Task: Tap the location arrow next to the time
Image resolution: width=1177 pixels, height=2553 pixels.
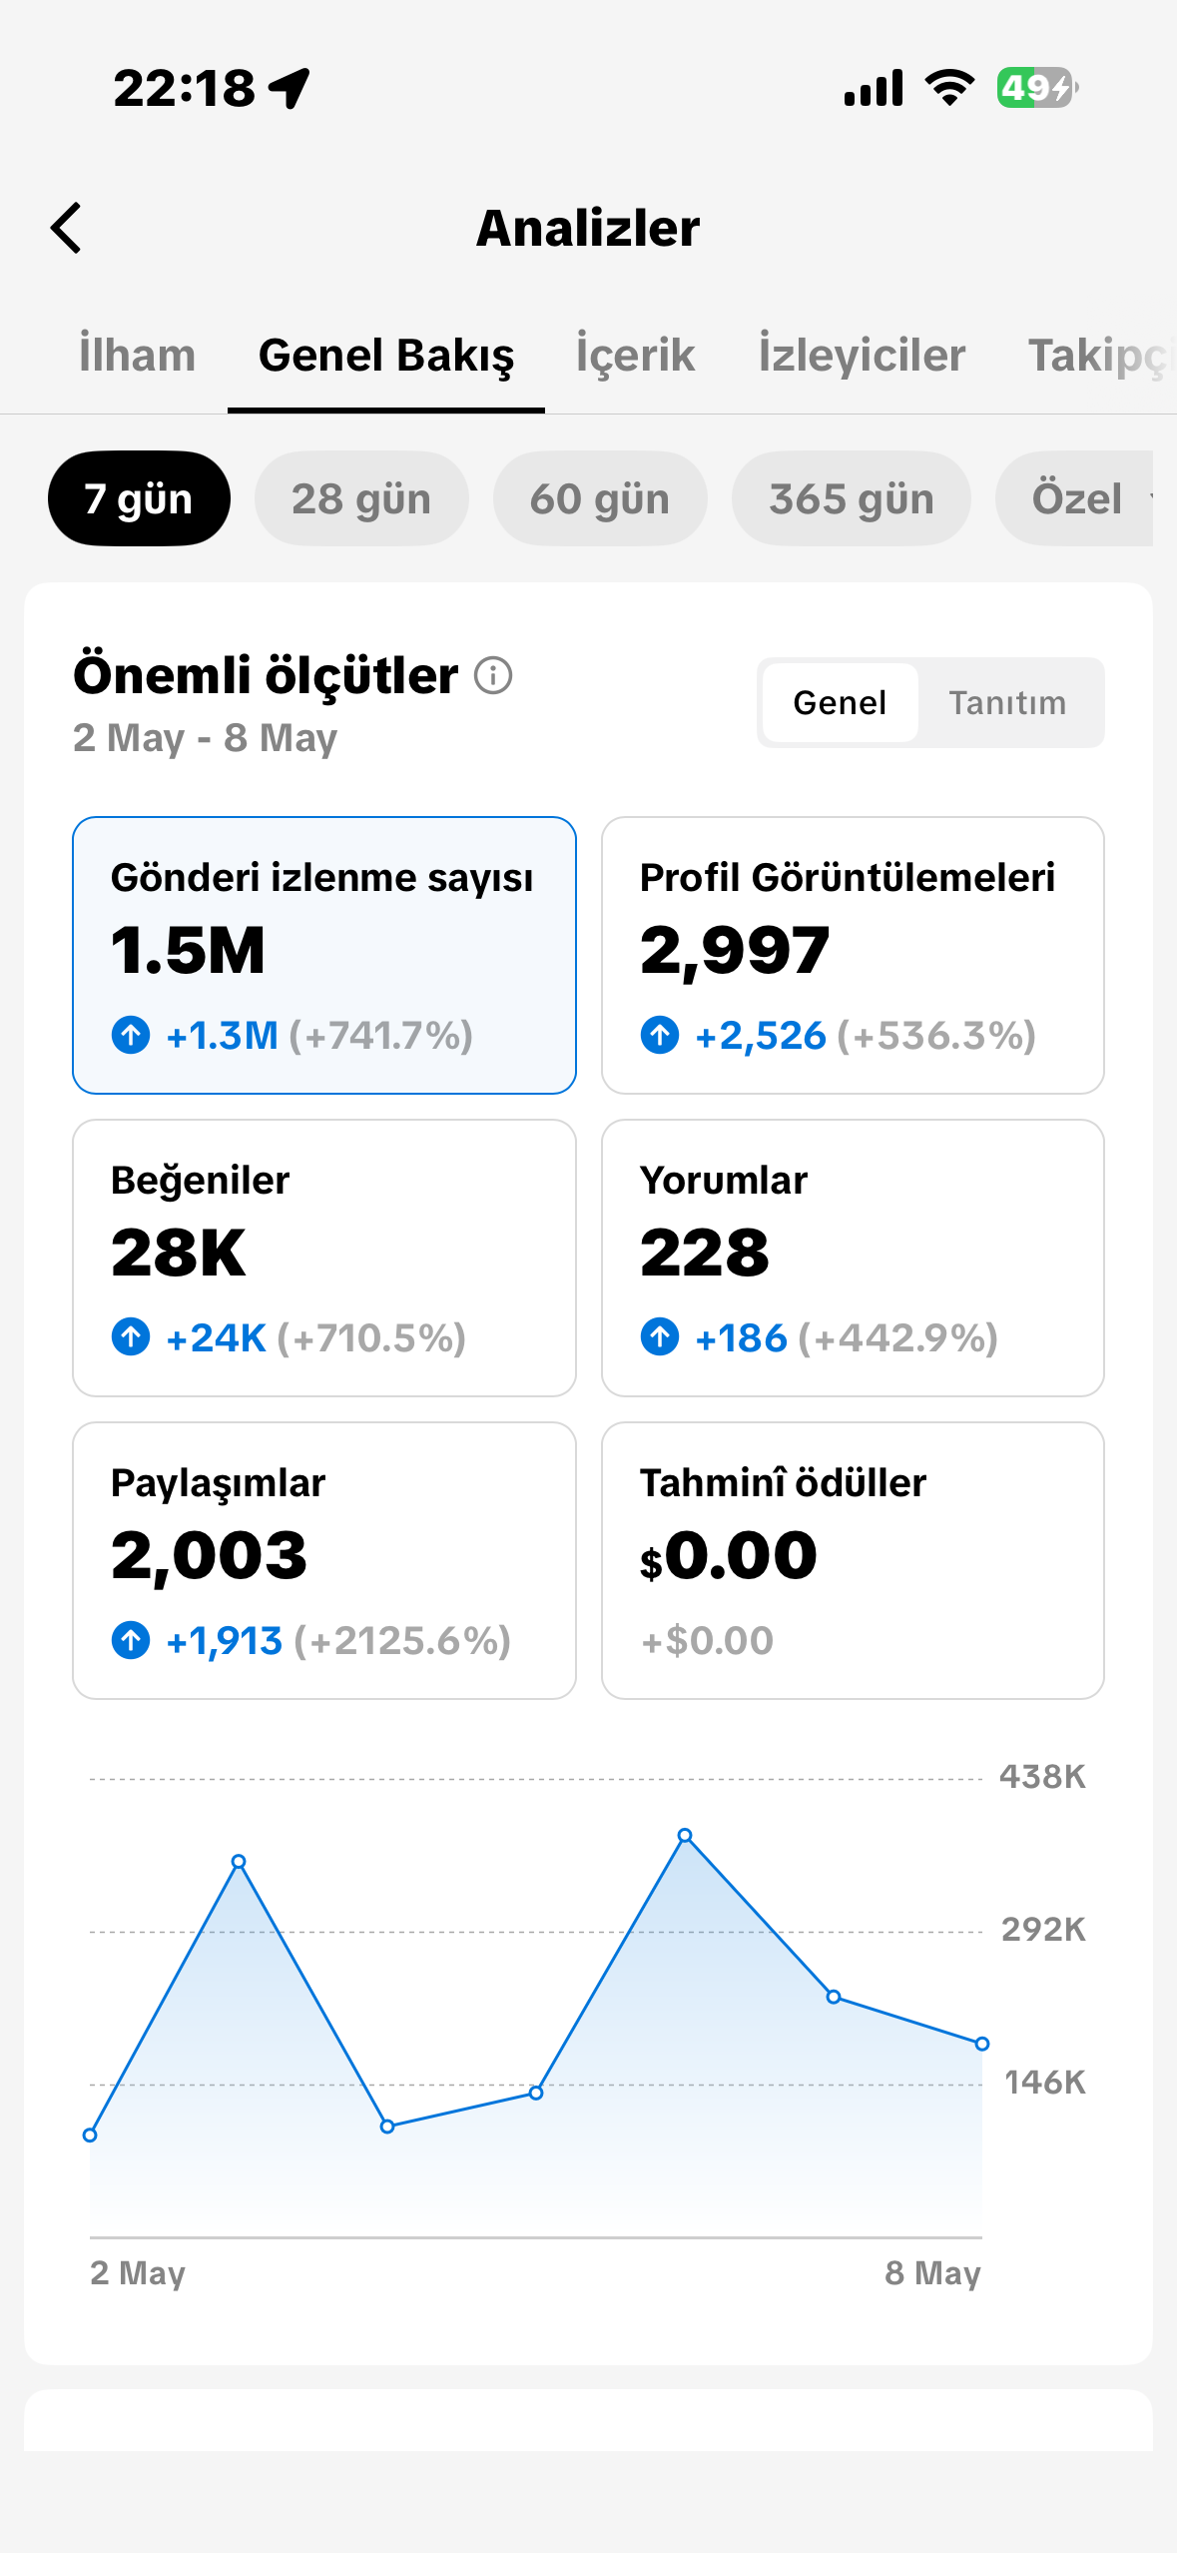Action: click(x=290, y=88)
